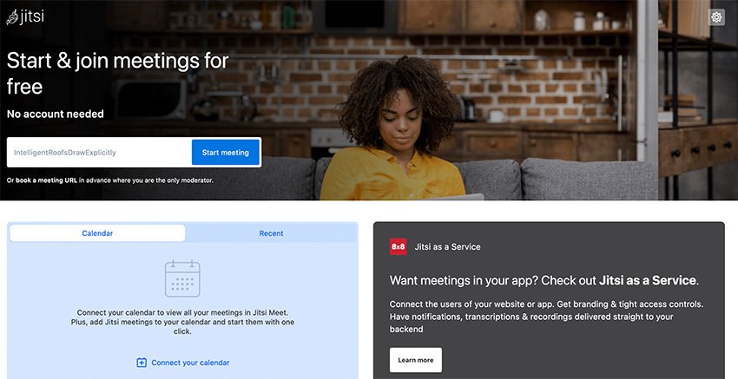Open the book a meeting URL link
The height and width of the screenshot is (379, 738).
47,180
